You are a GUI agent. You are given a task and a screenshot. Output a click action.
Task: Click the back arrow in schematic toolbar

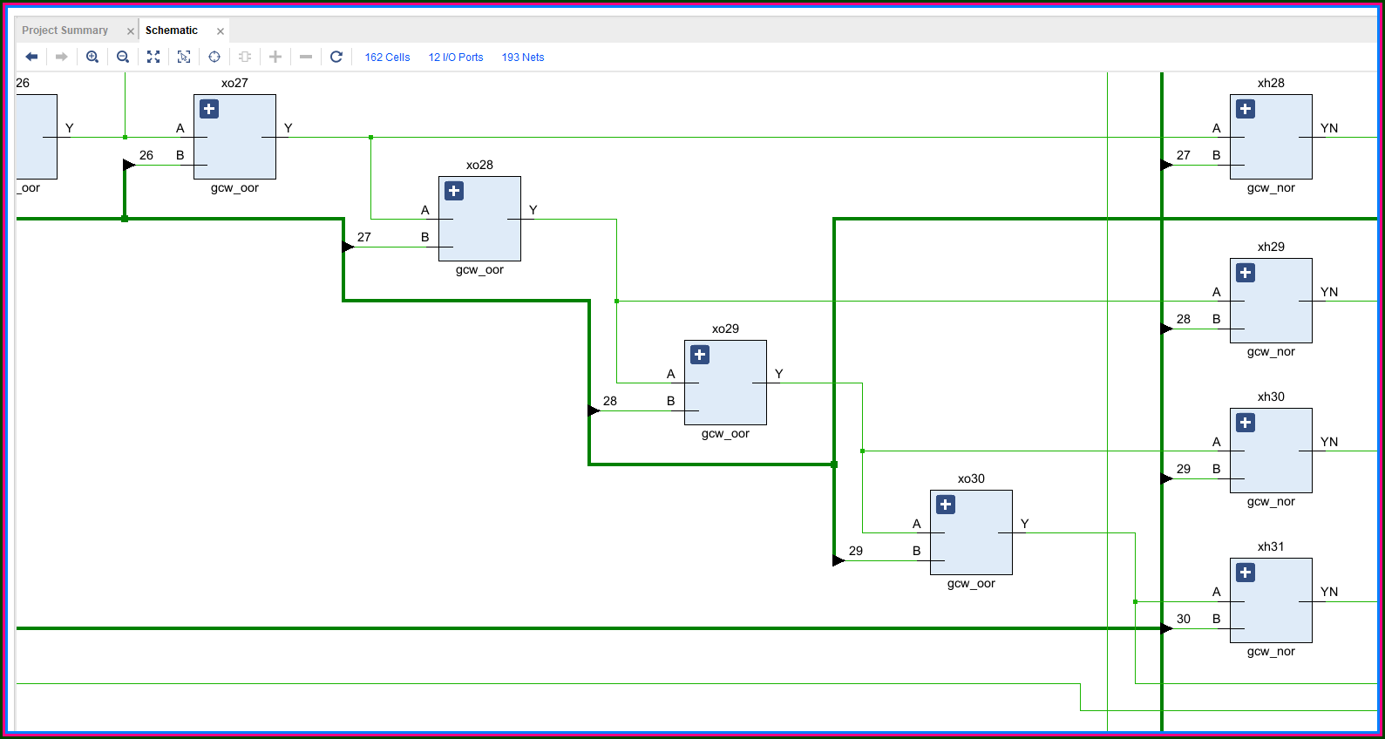pos(31,57)
